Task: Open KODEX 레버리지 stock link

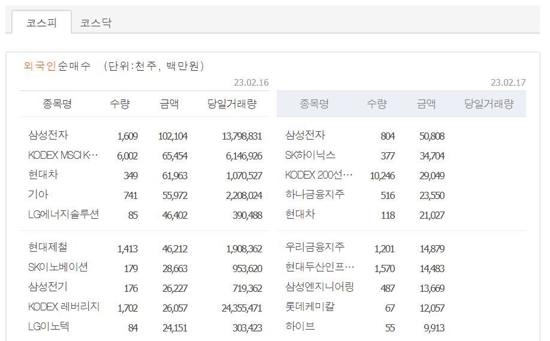Action: (x=64, y=307)
